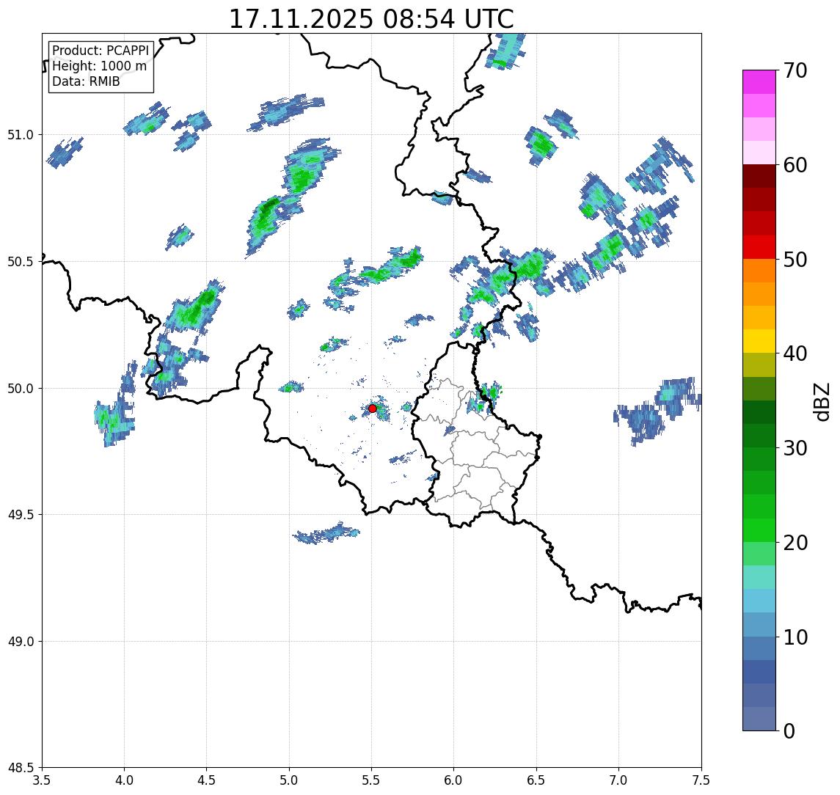Click the latitude axis label 49.5

pyautogui.click(x=21, y=515)
